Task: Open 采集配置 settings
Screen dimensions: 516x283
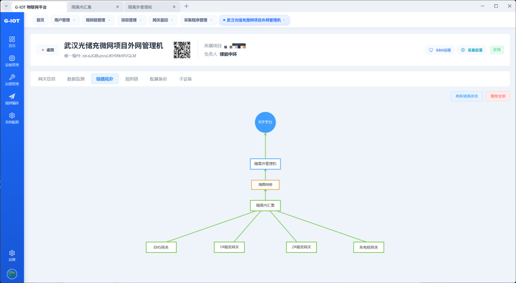Action: pos(472,50)
